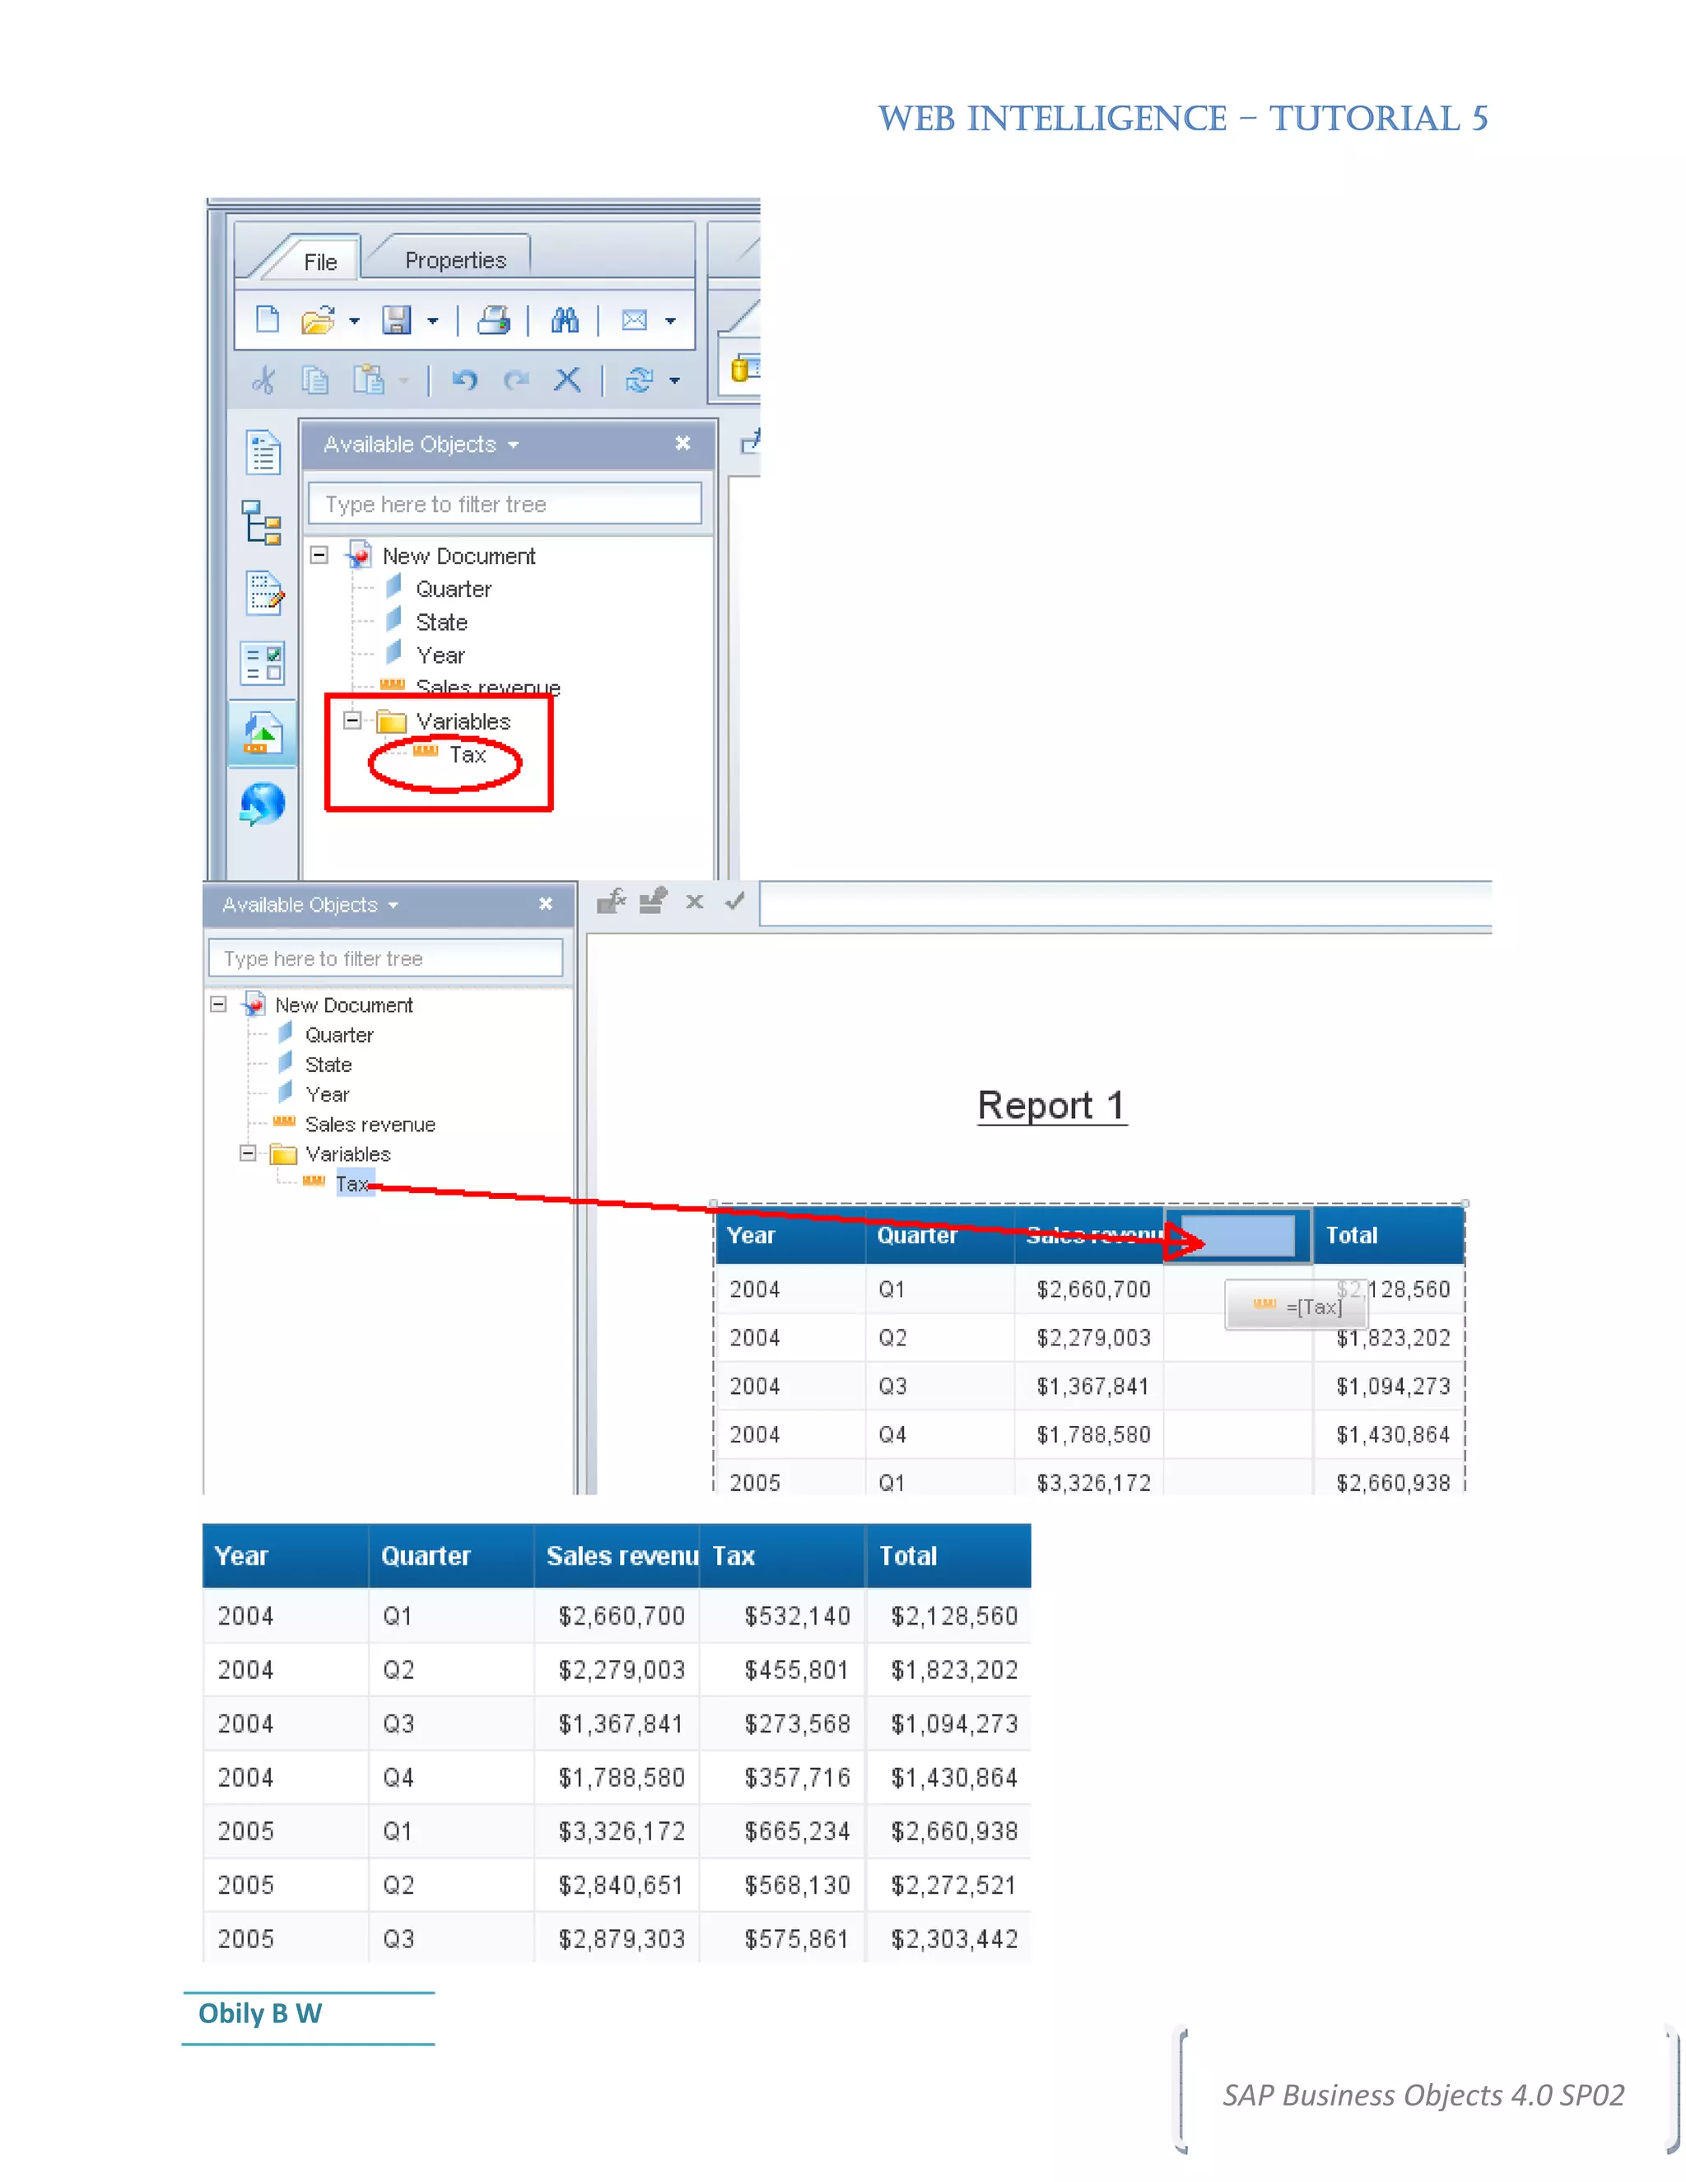The height and width of the screenshot is (2182, 1686).
Task: Expand the Open folder dropdown arrow
Action: [x=353, y=322]
